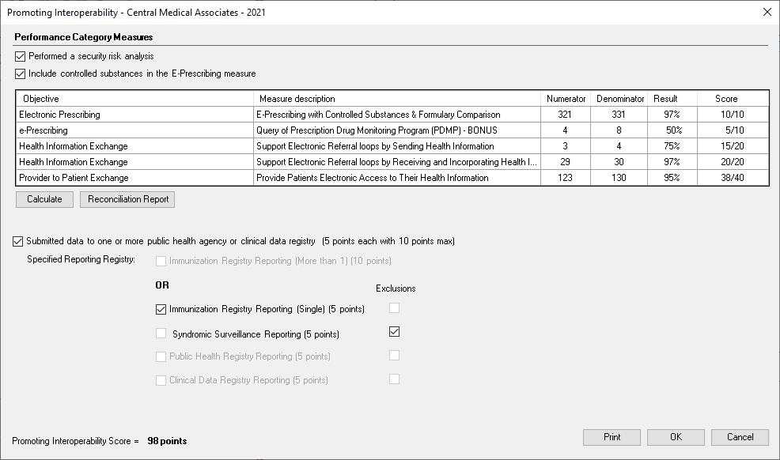Click the Calculate button
This screenshot has width=780, height=460.
45,199
